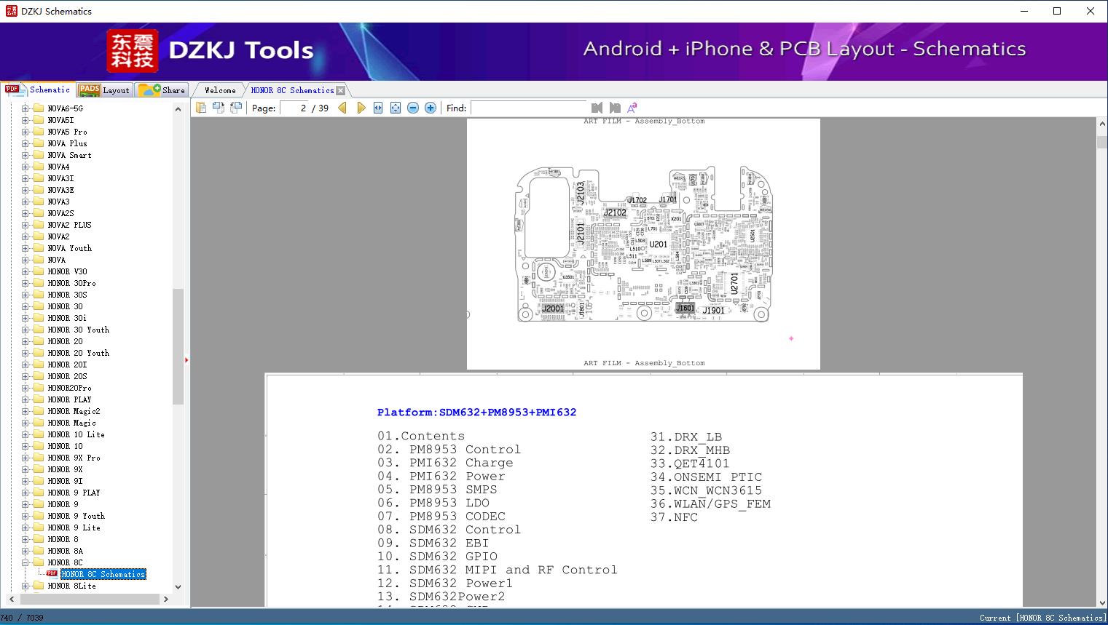Select HONOR 30Pro tree item
The image size is (1108, 625).
coord(71,283)
